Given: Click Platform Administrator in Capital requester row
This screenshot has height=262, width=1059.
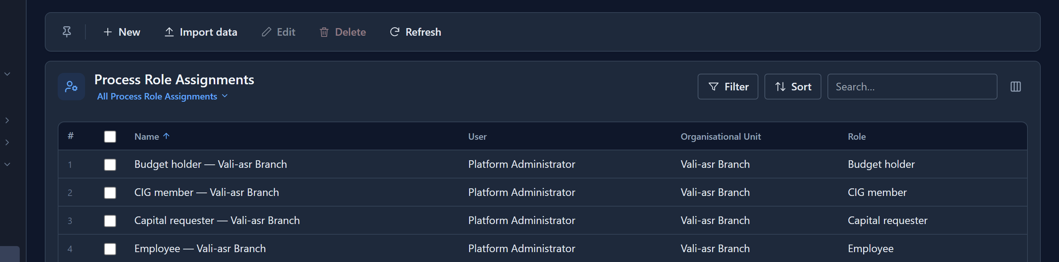Looking at the screenshot, I should [521, 221].
